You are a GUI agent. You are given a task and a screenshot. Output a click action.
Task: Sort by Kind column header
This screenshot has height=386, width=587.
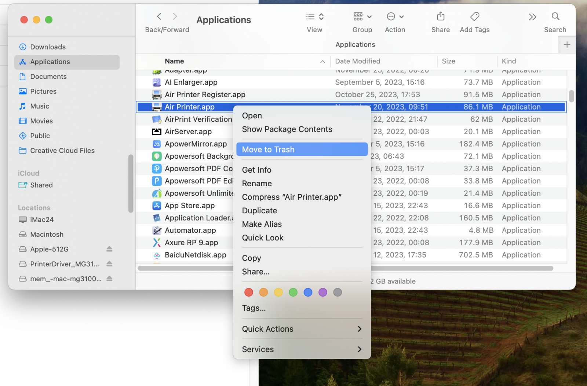click(x=509, y=61)
